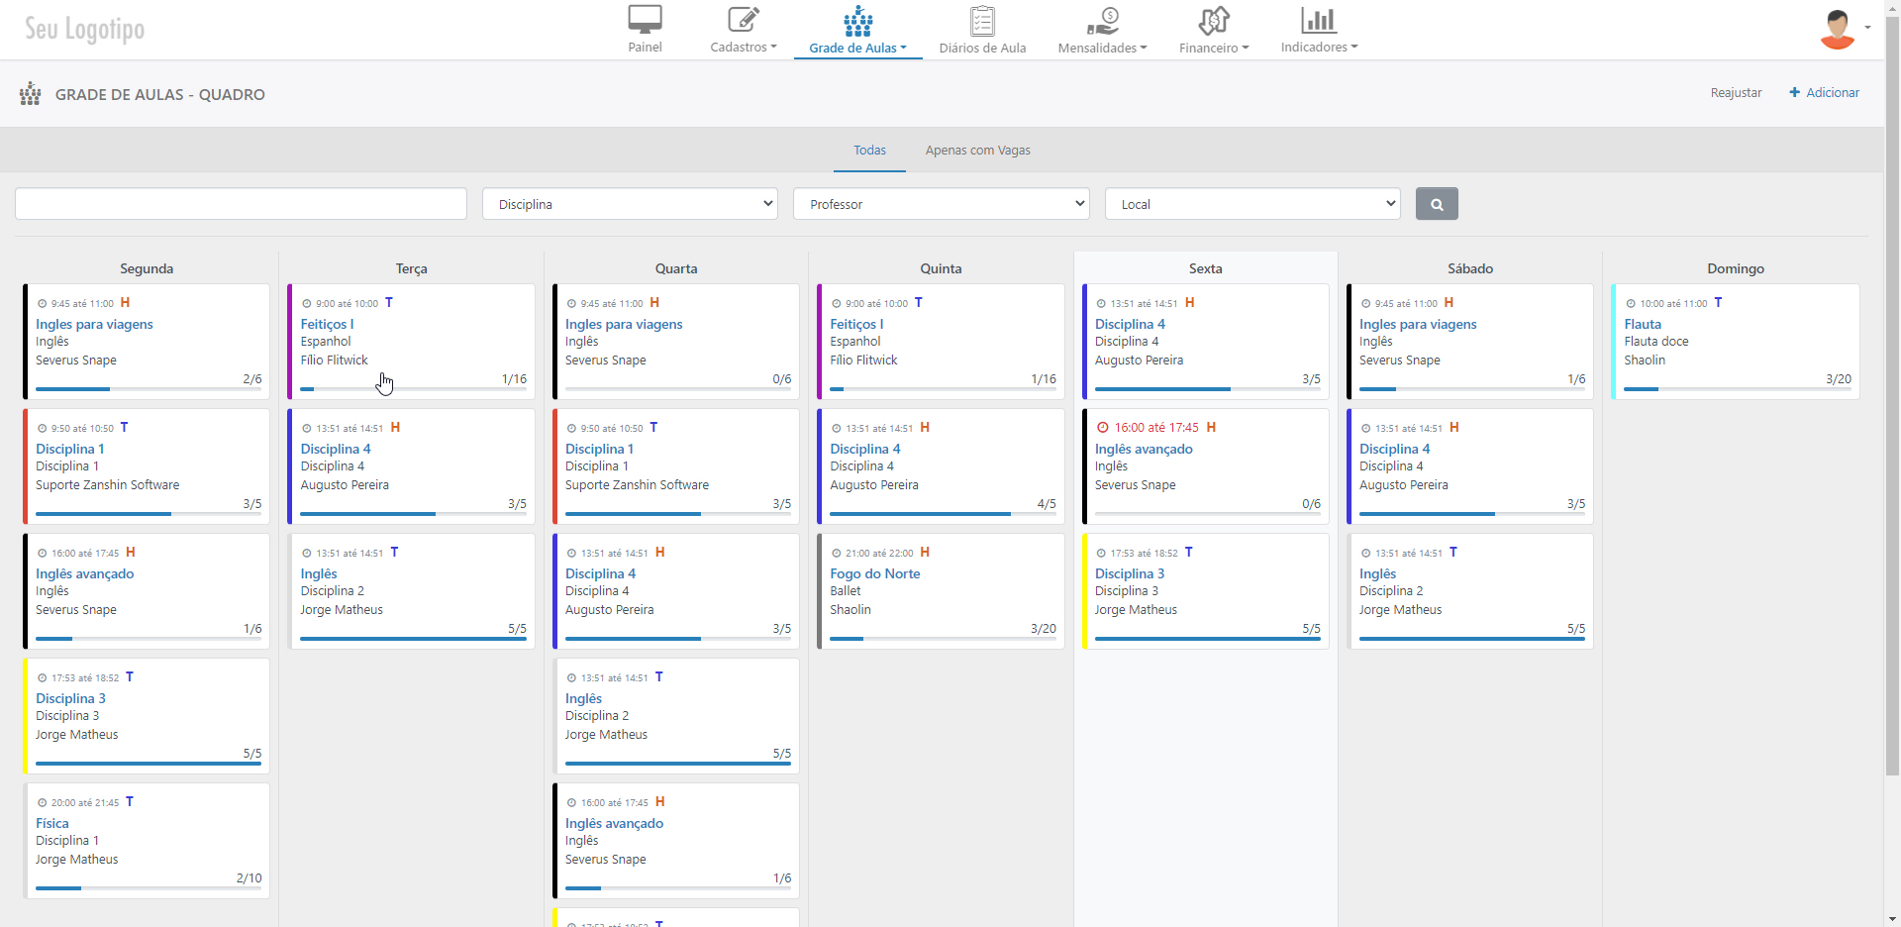Open the Flauta class on Domingo
The width and height of the screenshot is (1901, 927).
pyautogui.click(x=1643, y=324)
